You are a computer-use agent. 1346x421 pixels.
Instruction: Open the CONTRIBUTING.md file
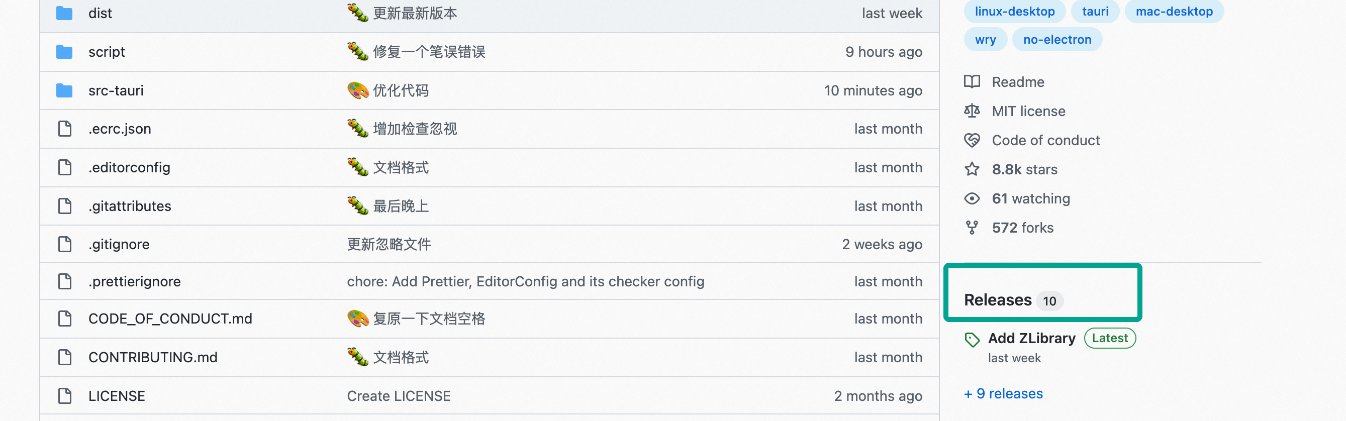point(153,357)
